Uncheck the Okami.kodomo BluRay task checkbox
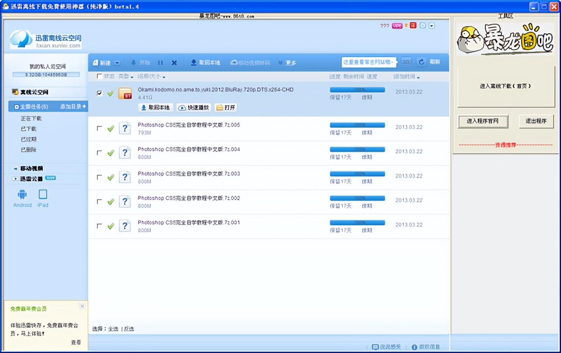This screenshot has height=353, width=561. 99,93
